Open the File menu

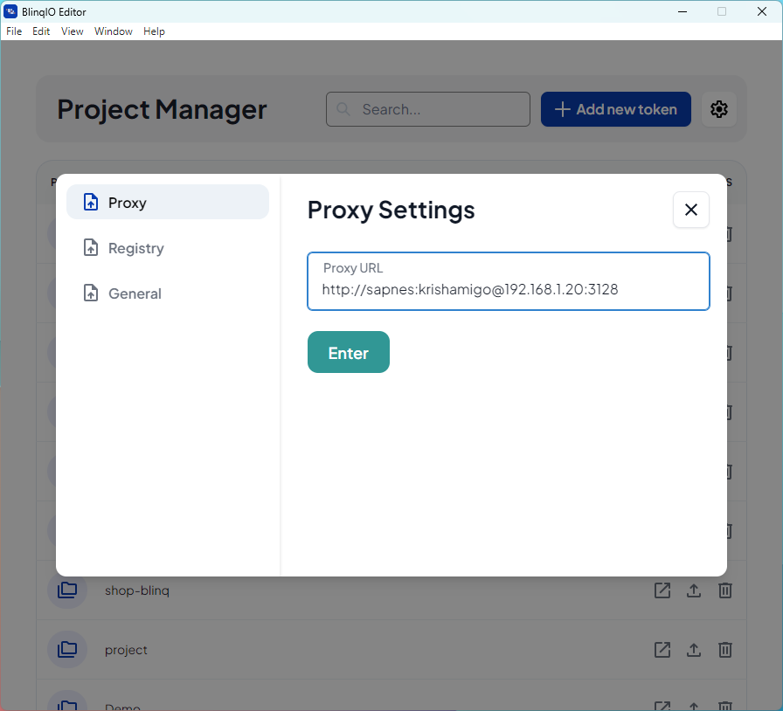coord(14,31)
